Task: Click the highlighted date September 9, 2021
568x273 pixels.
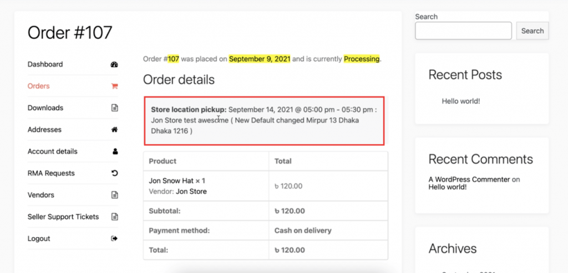Action: 260,59
